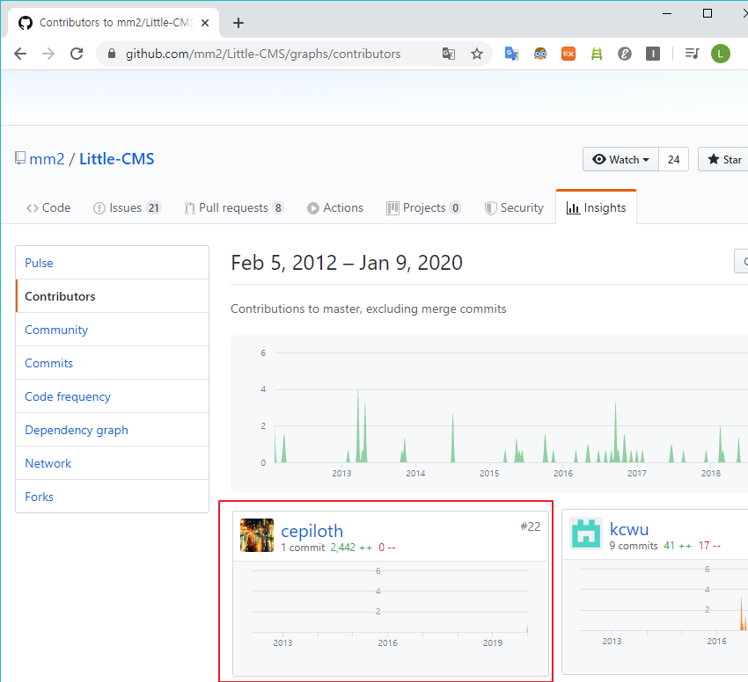This screenshot has width=748, height=682.
Task: Click cepiloth's avatar image
Action: (257, 535)
